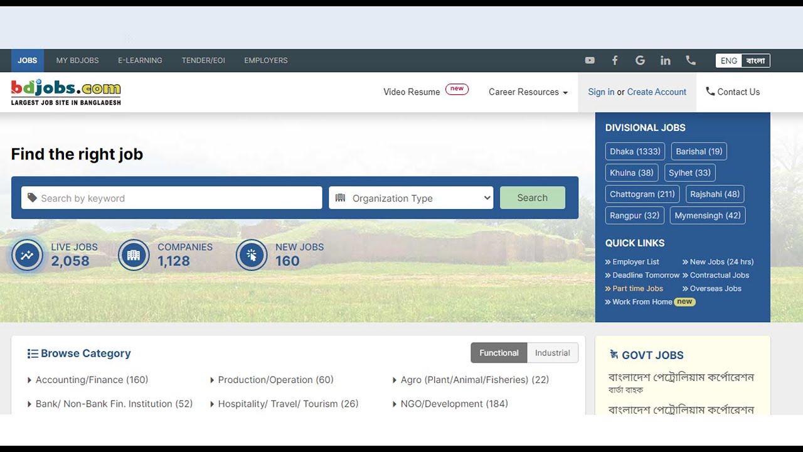The image size is (803, 452).
Task: Select Rangpur (32) divisional jobs
Action: pos(635,215)
